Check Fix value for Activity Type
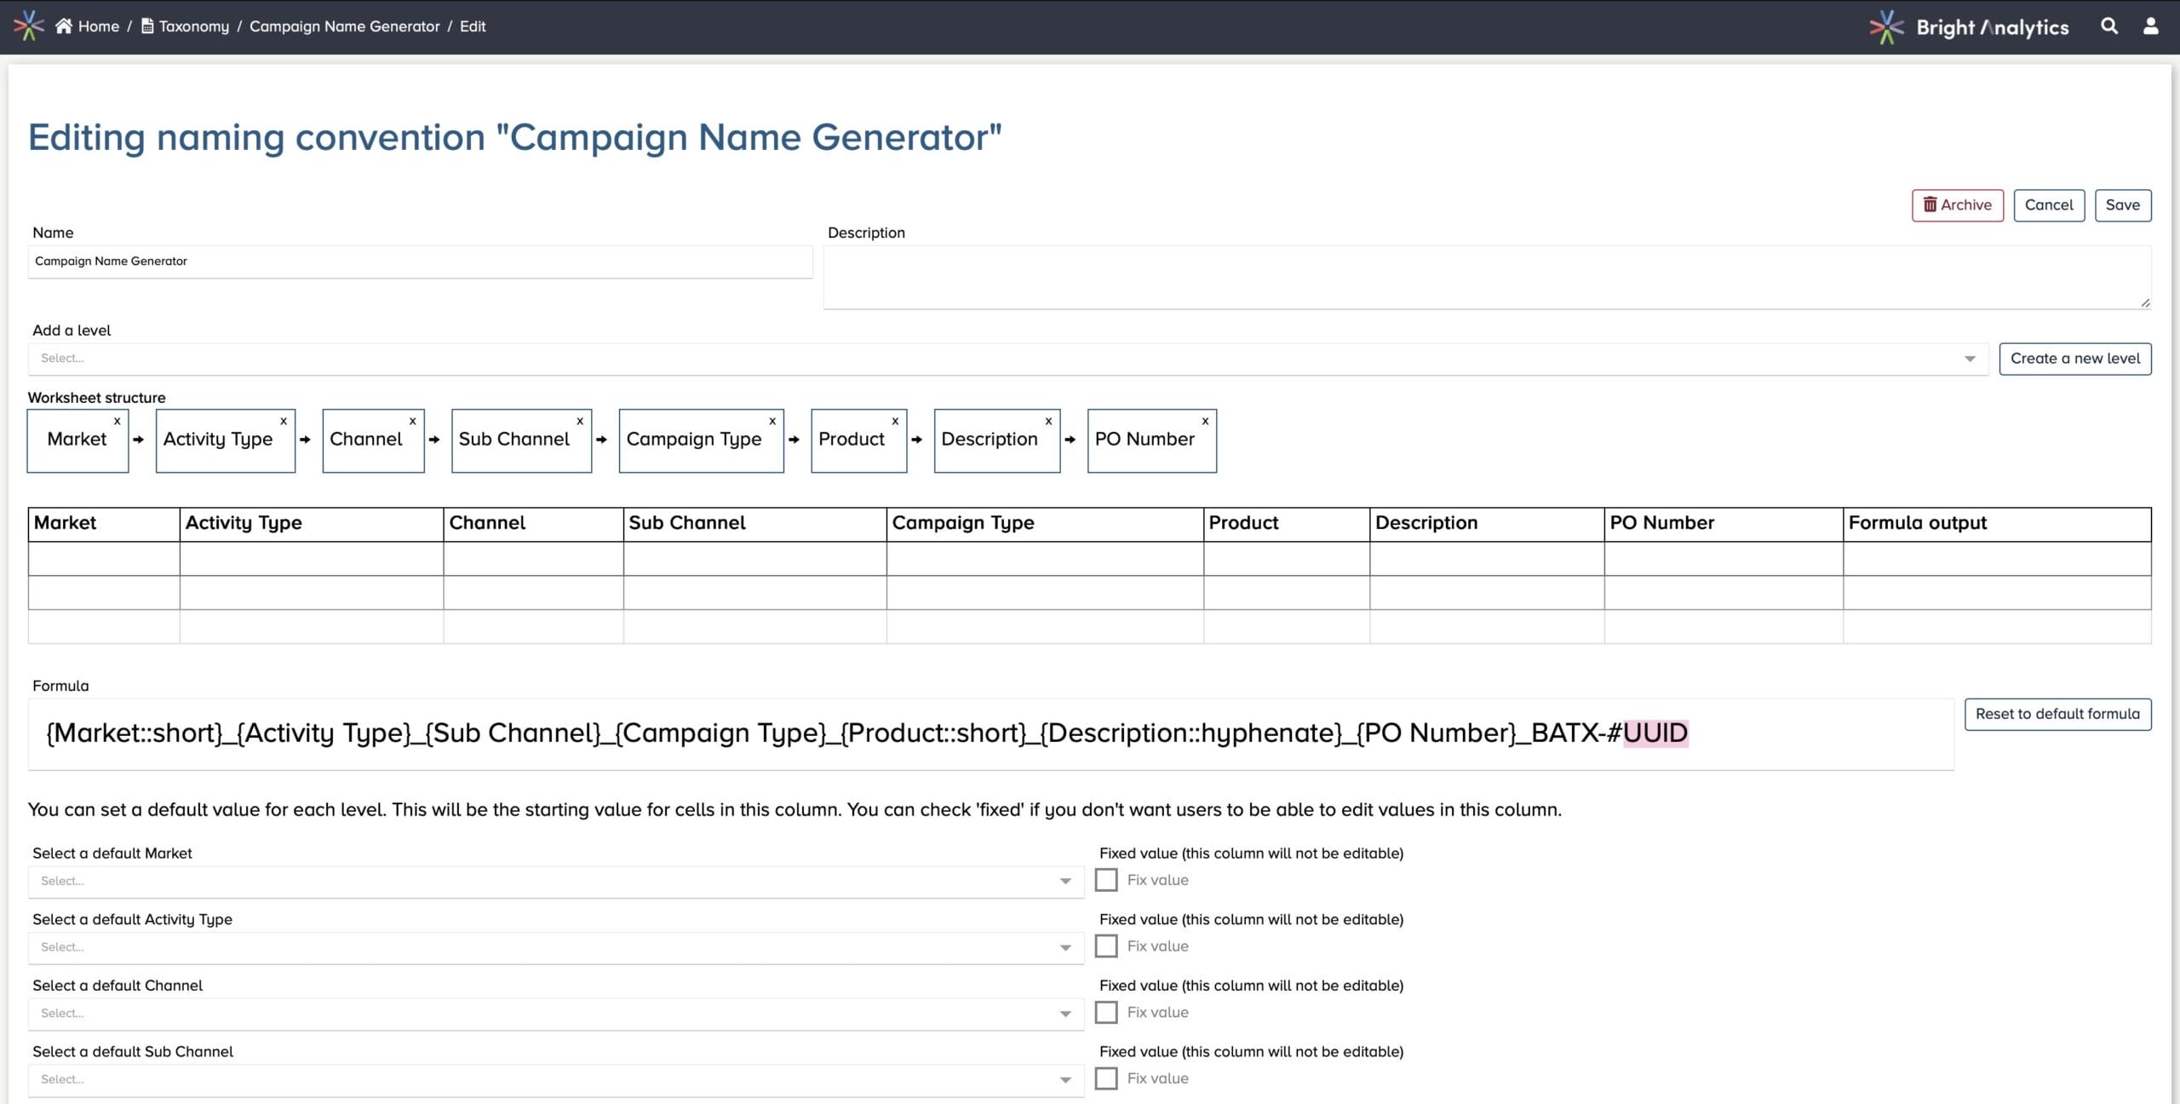Image resolution: width=2180 pixels, height=1104 pixels. [1106, 946]
